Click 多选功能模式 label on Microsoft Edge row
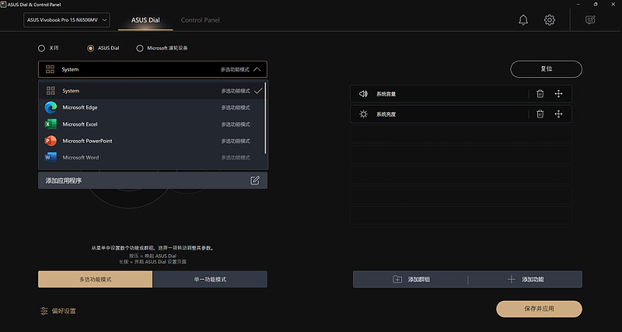This screenshot has width=622, height=332. [236, 107]
